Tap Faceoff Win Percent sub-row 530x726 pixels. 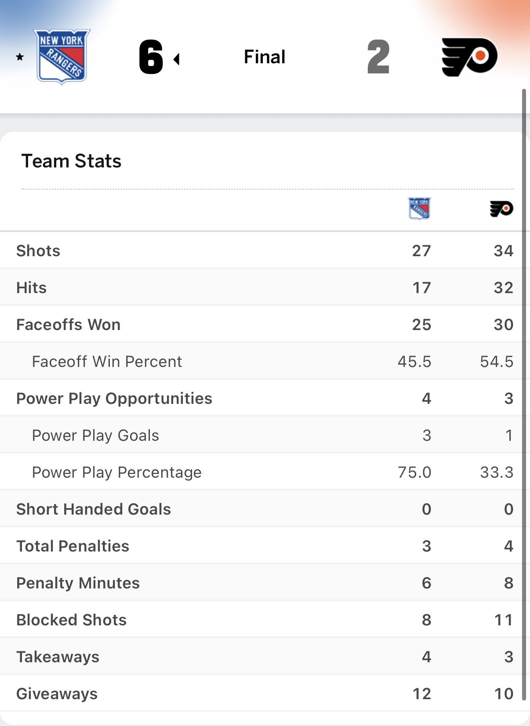point(107,361)
